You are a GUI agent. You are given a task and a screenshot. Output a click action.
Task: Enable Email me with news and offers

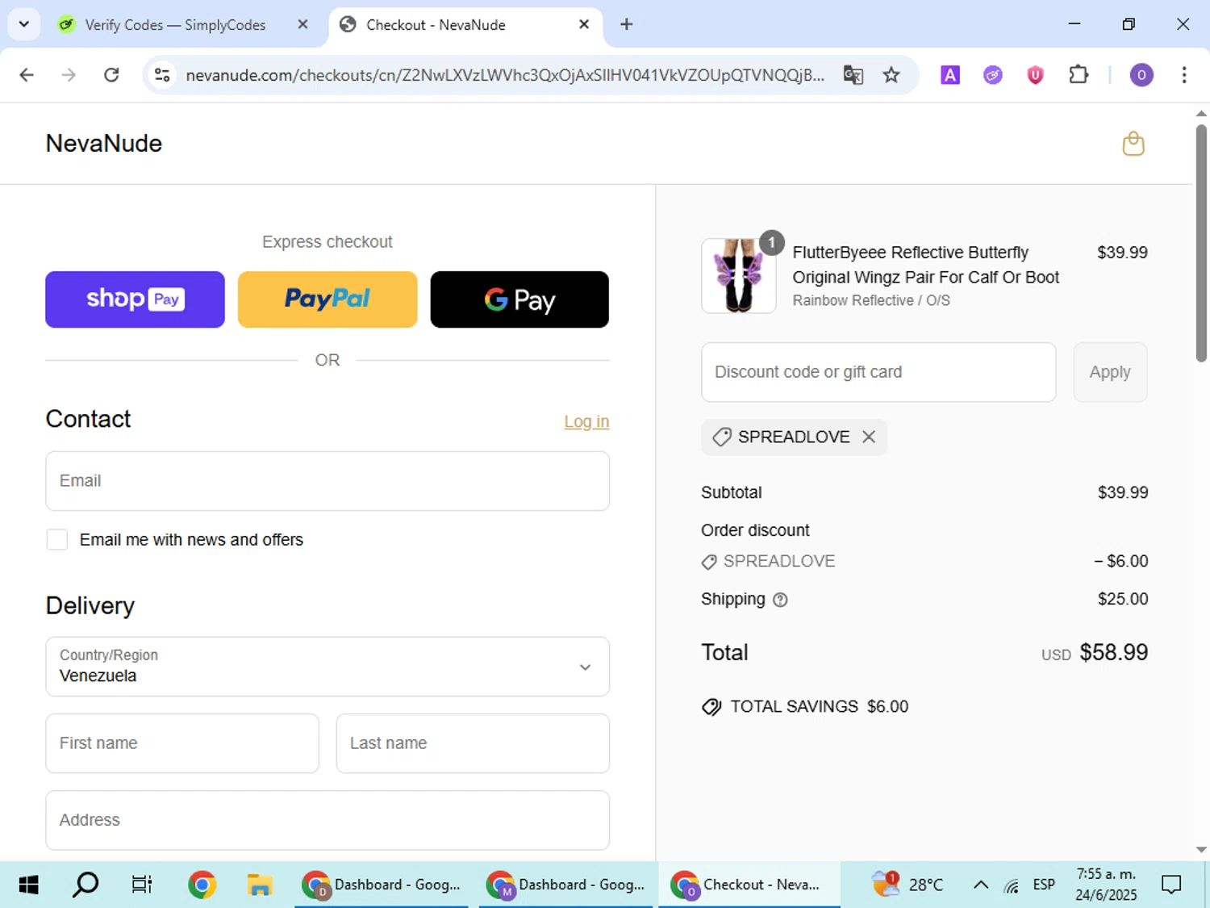coord(57,540)
